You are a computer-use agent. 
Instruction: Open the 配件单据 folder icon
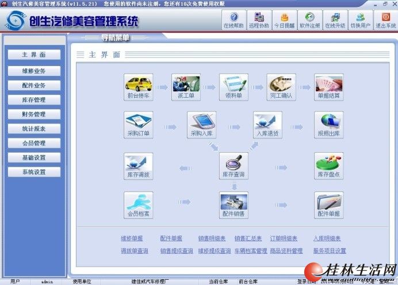click(x=329, y=205)
